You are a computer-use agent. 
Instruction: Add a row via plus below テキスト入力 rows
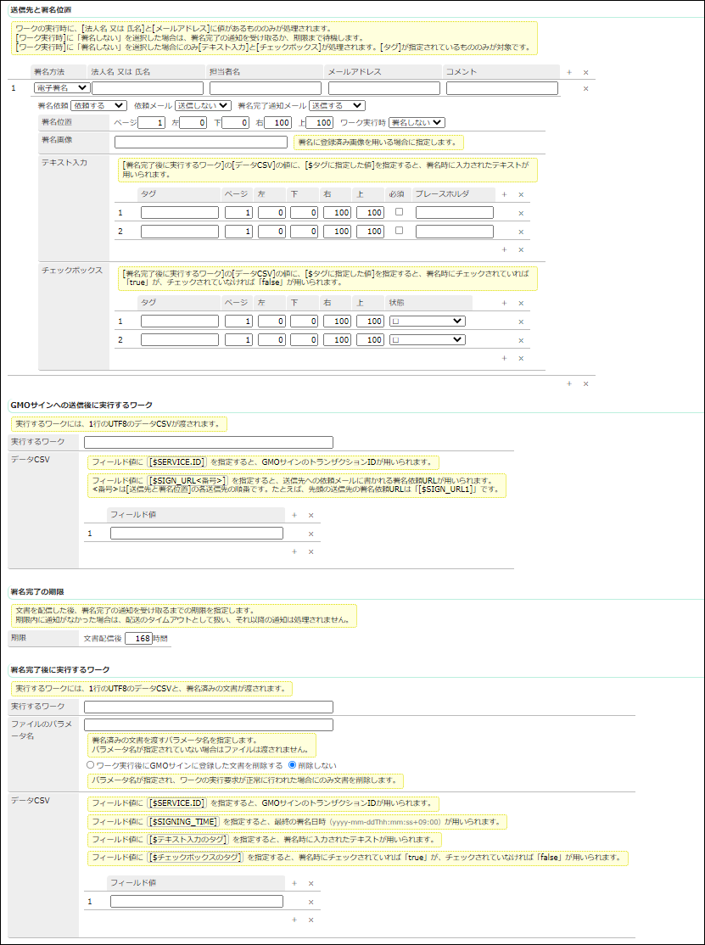(x=504, y=249)
